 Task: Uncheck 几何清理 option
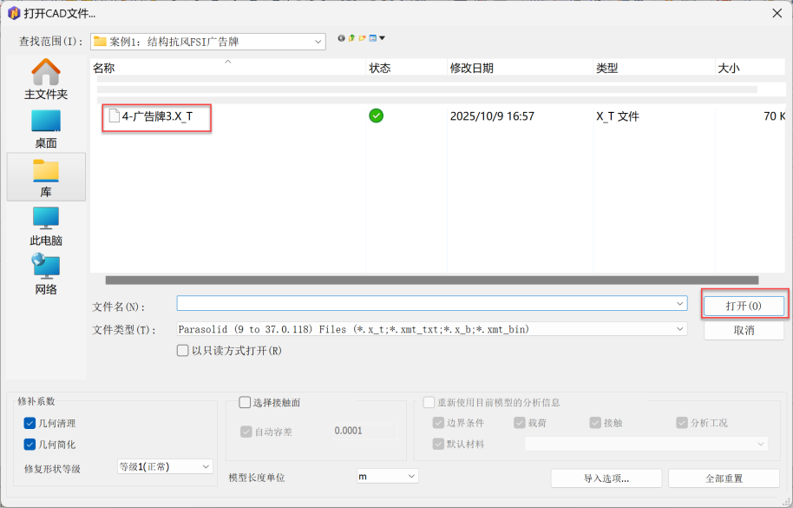[x=30, y=423]
